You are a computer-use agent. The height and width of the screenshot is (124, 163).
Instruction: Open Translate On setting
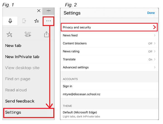point(109,59)
